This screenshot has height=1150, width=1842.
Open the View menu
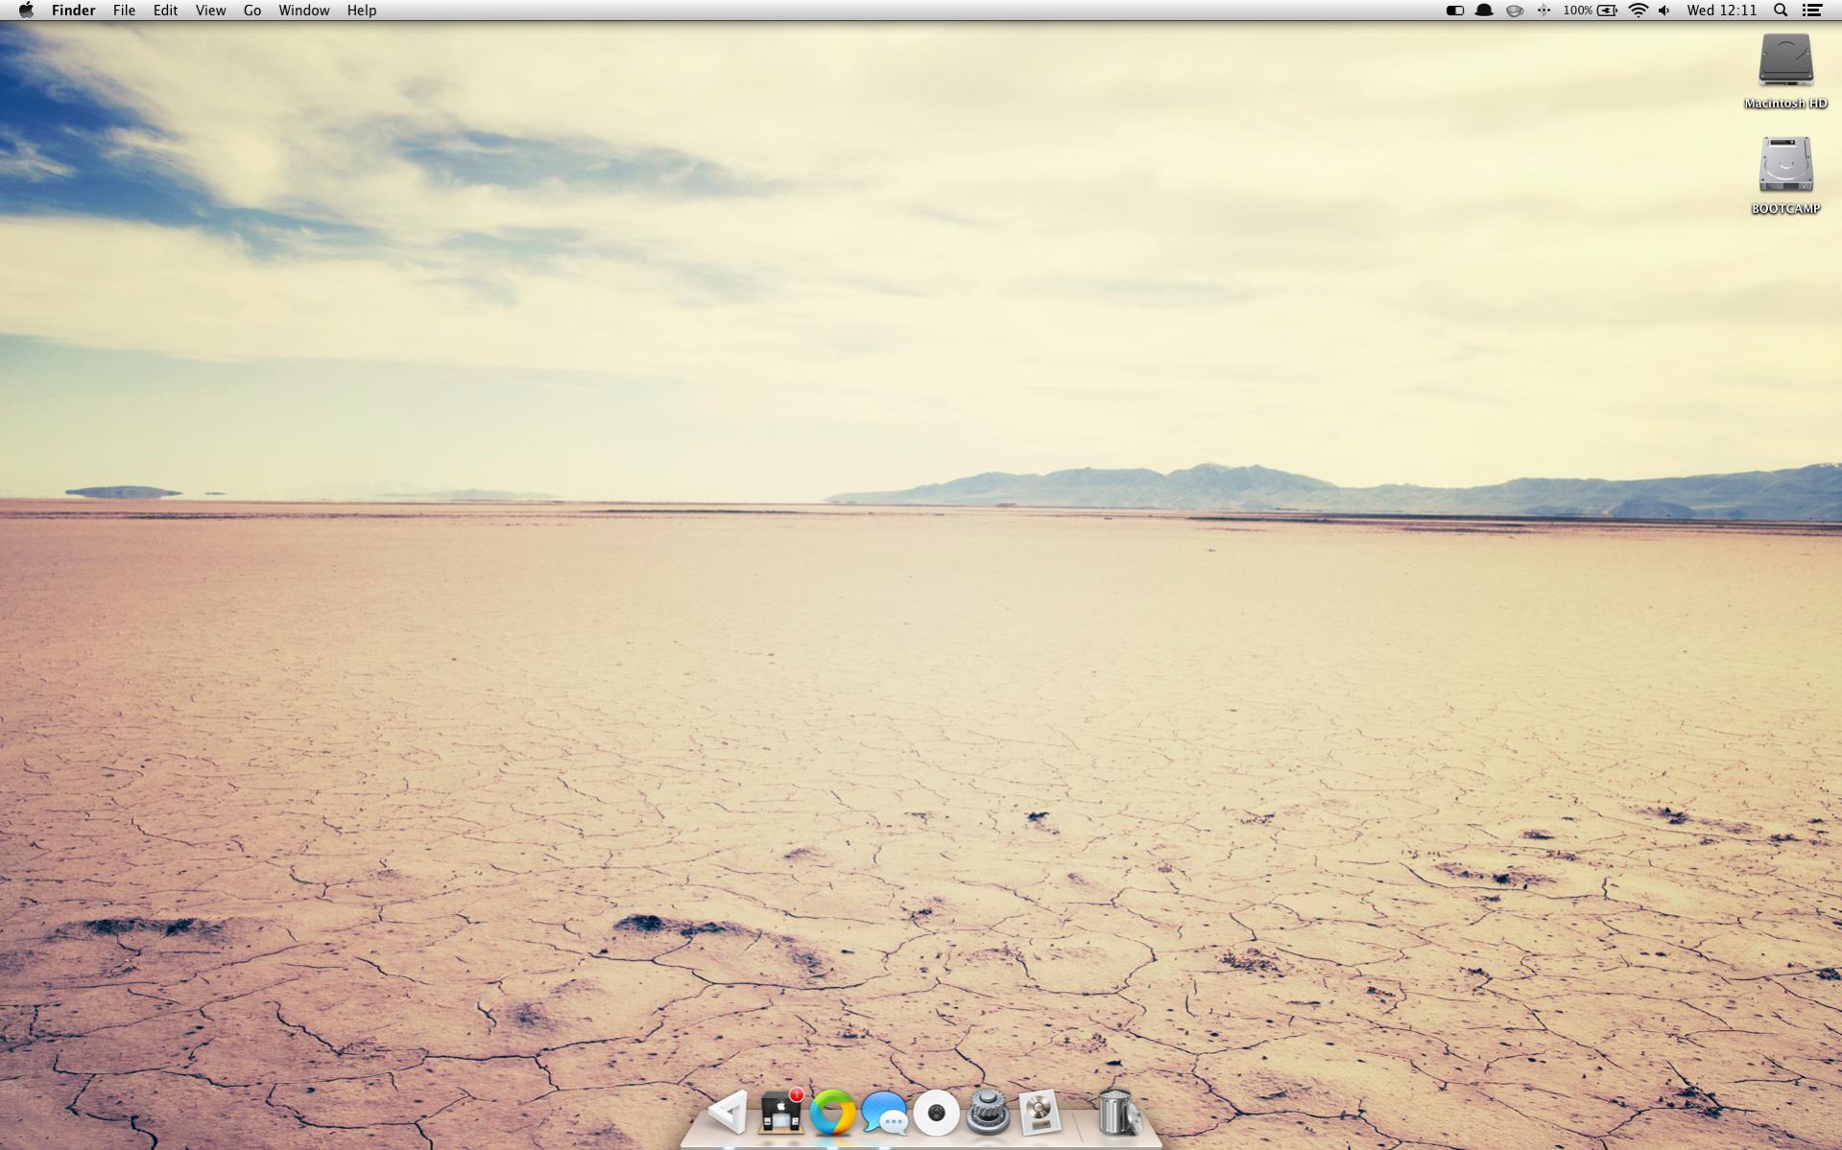point(210,11)
